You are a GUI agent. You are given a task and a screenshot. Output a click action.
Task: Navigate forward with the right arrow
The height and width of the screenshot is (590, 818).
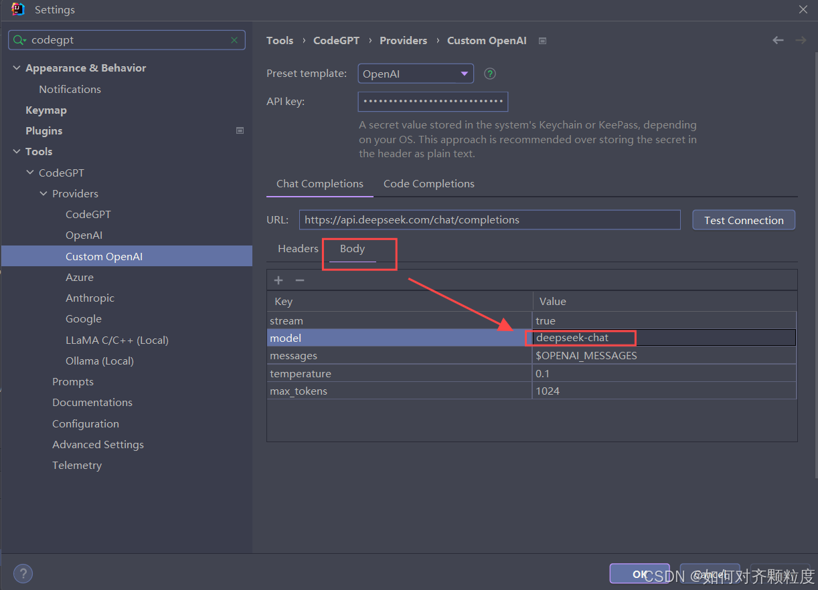click(801, 40)
